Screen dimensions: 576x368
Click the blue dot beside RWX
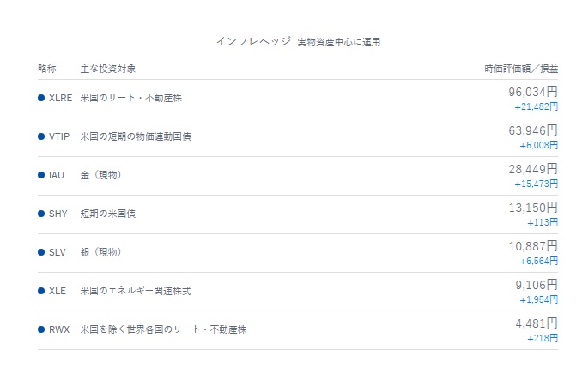41,329
